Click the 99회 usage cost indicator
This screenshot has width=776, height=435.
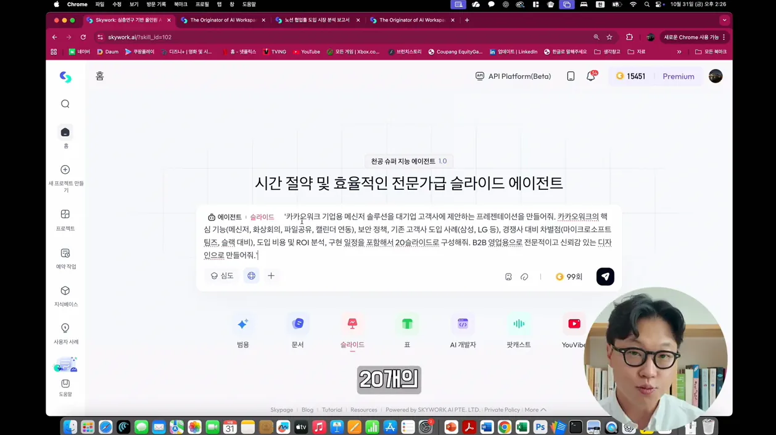569,277
